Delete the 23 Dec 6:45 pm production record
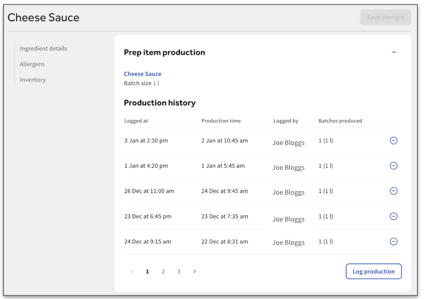425x299 pixels. click(394, 216)
